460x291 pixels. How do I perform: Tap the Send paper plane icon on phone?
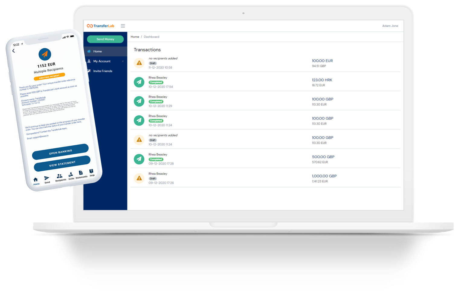[x=47, y=179]
